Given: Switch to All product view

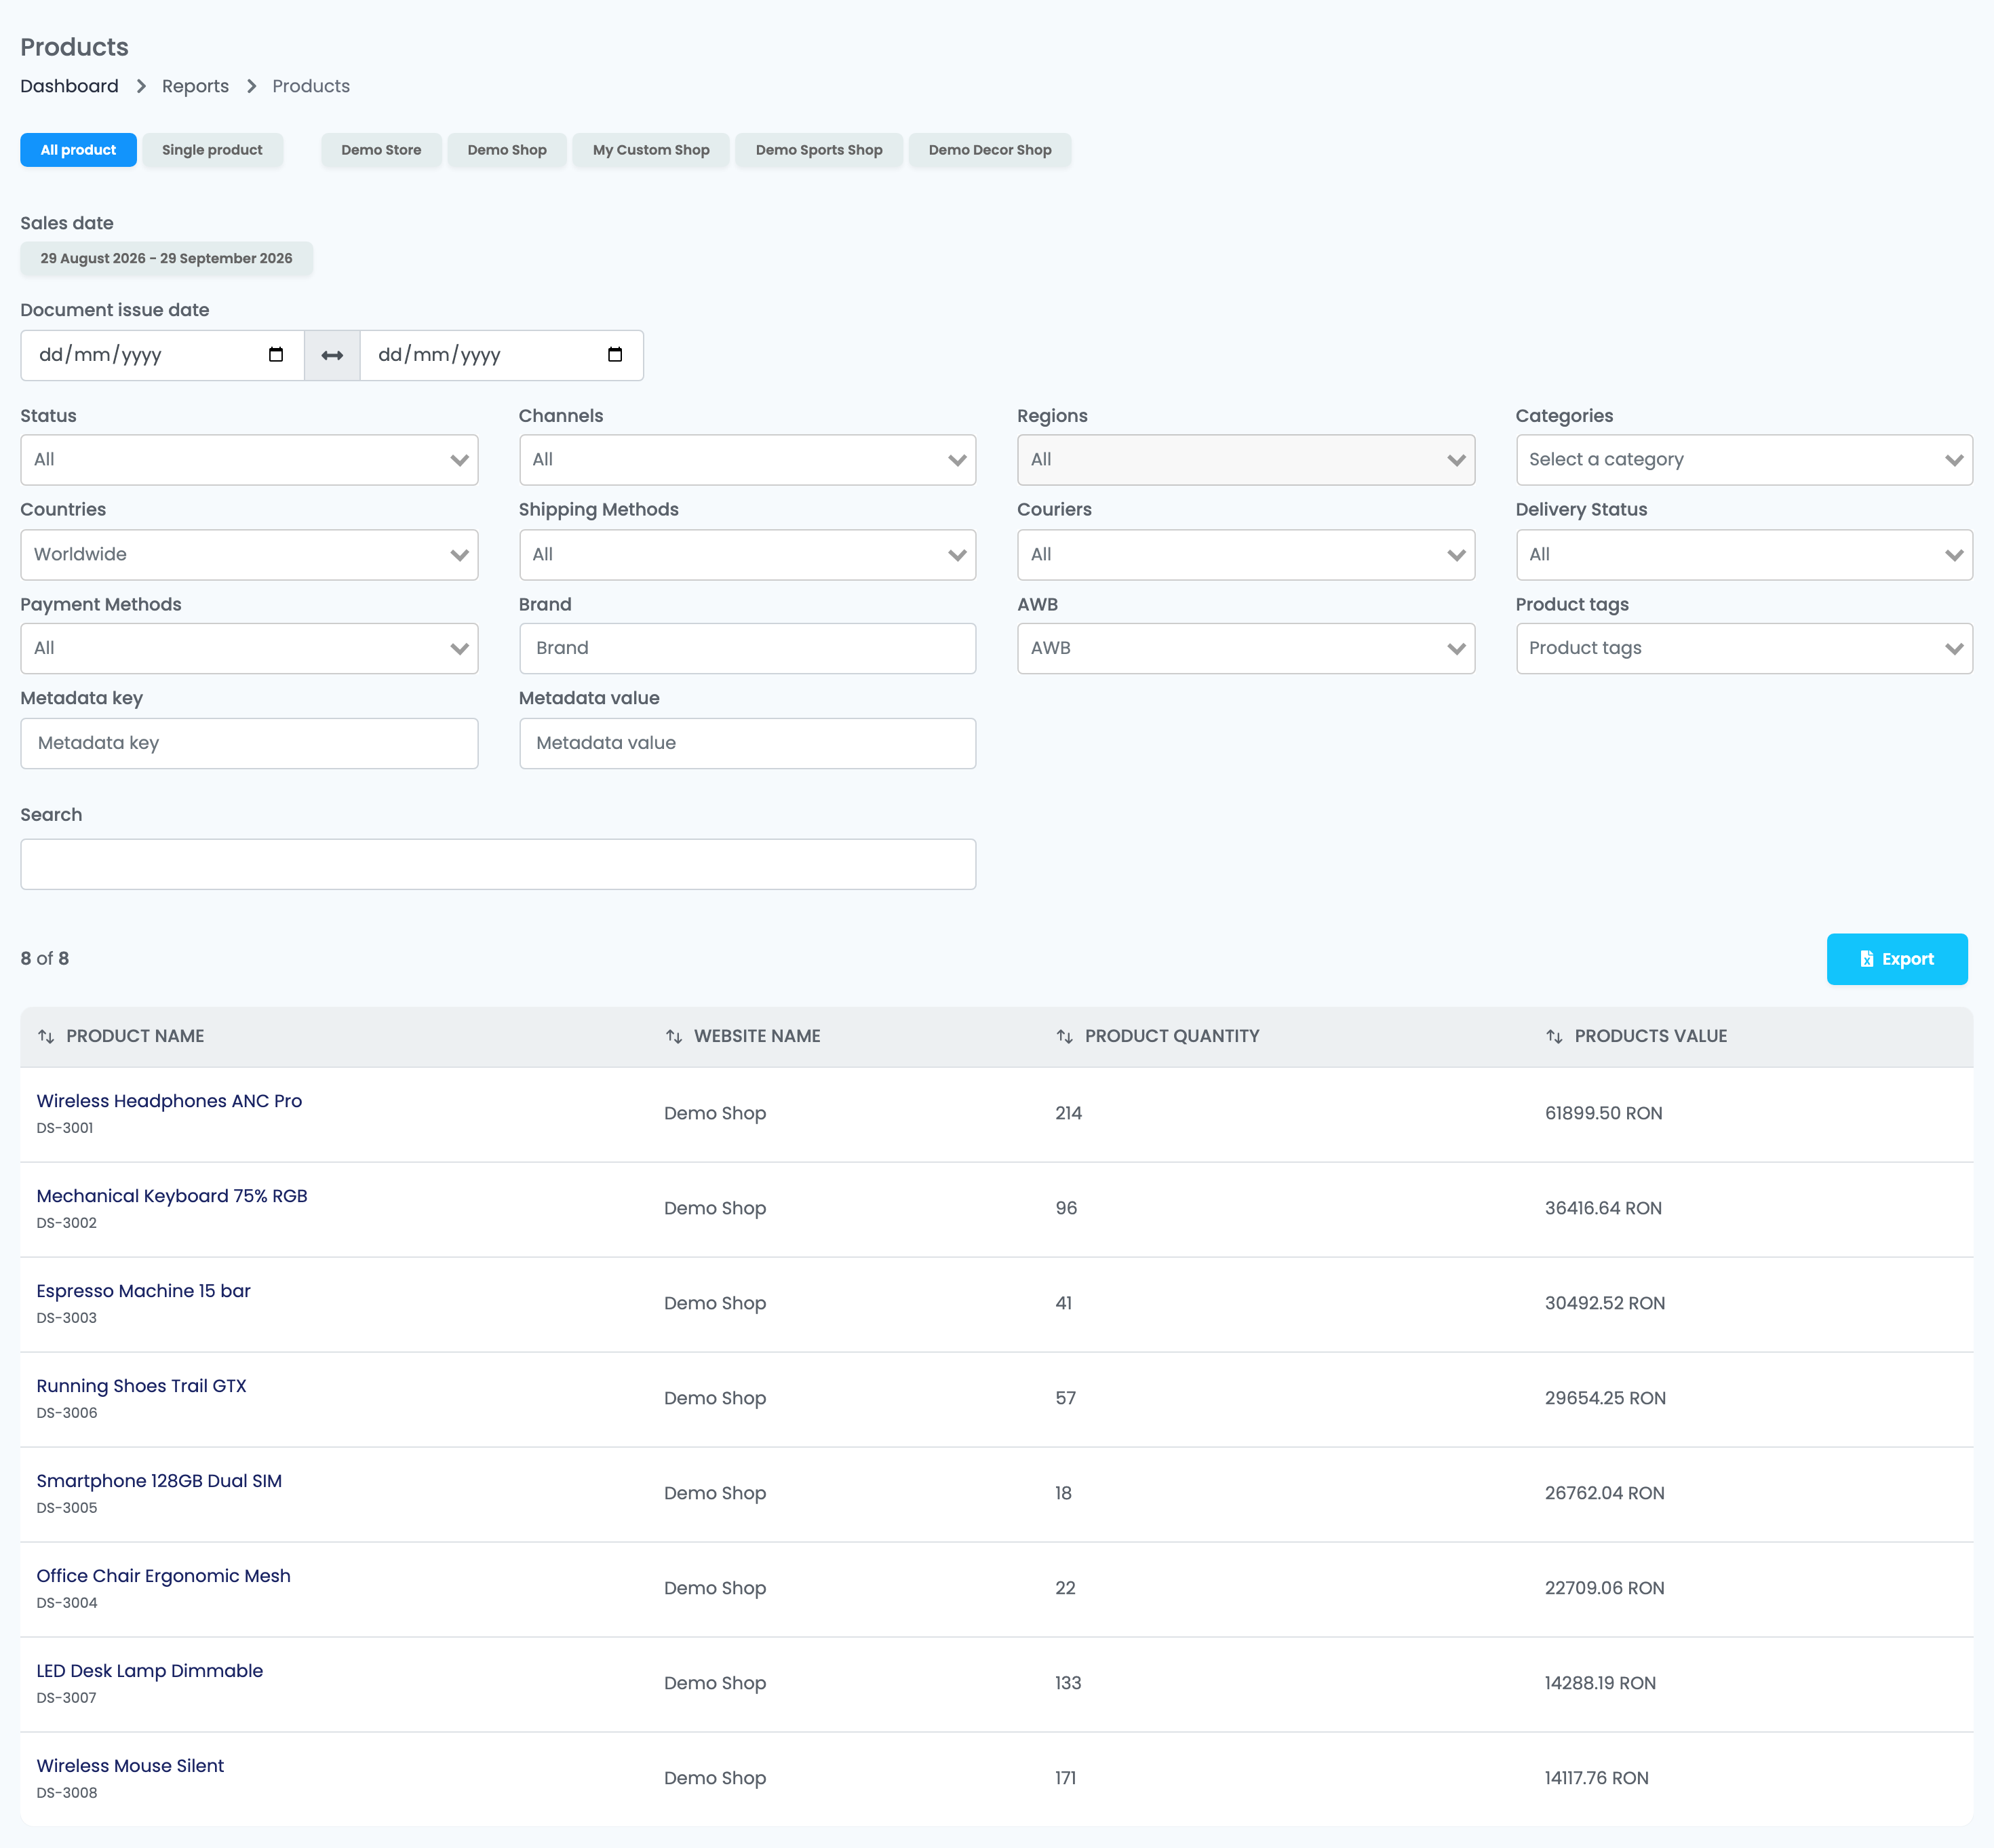Looking at the screenshot, I should (78, 150).
